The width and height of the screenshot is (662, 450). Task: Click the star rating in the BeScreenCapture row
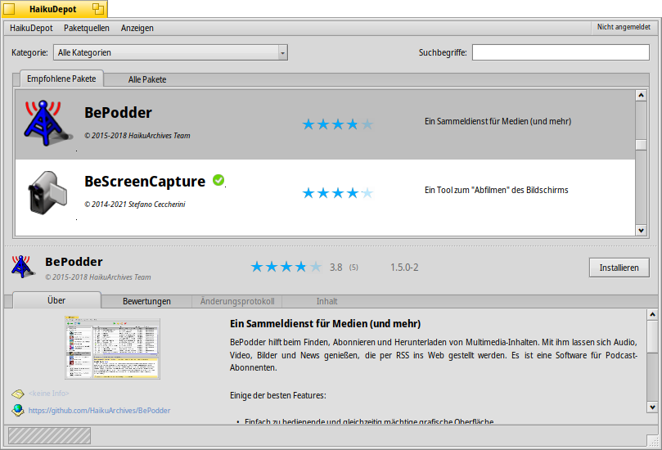(338, 193)
